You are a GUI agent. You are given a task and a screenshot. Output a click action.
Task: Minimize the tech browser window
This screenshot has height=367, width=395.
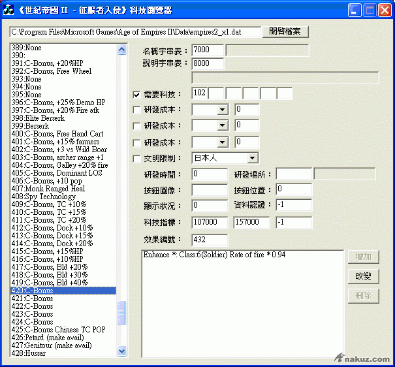point(355,10)
